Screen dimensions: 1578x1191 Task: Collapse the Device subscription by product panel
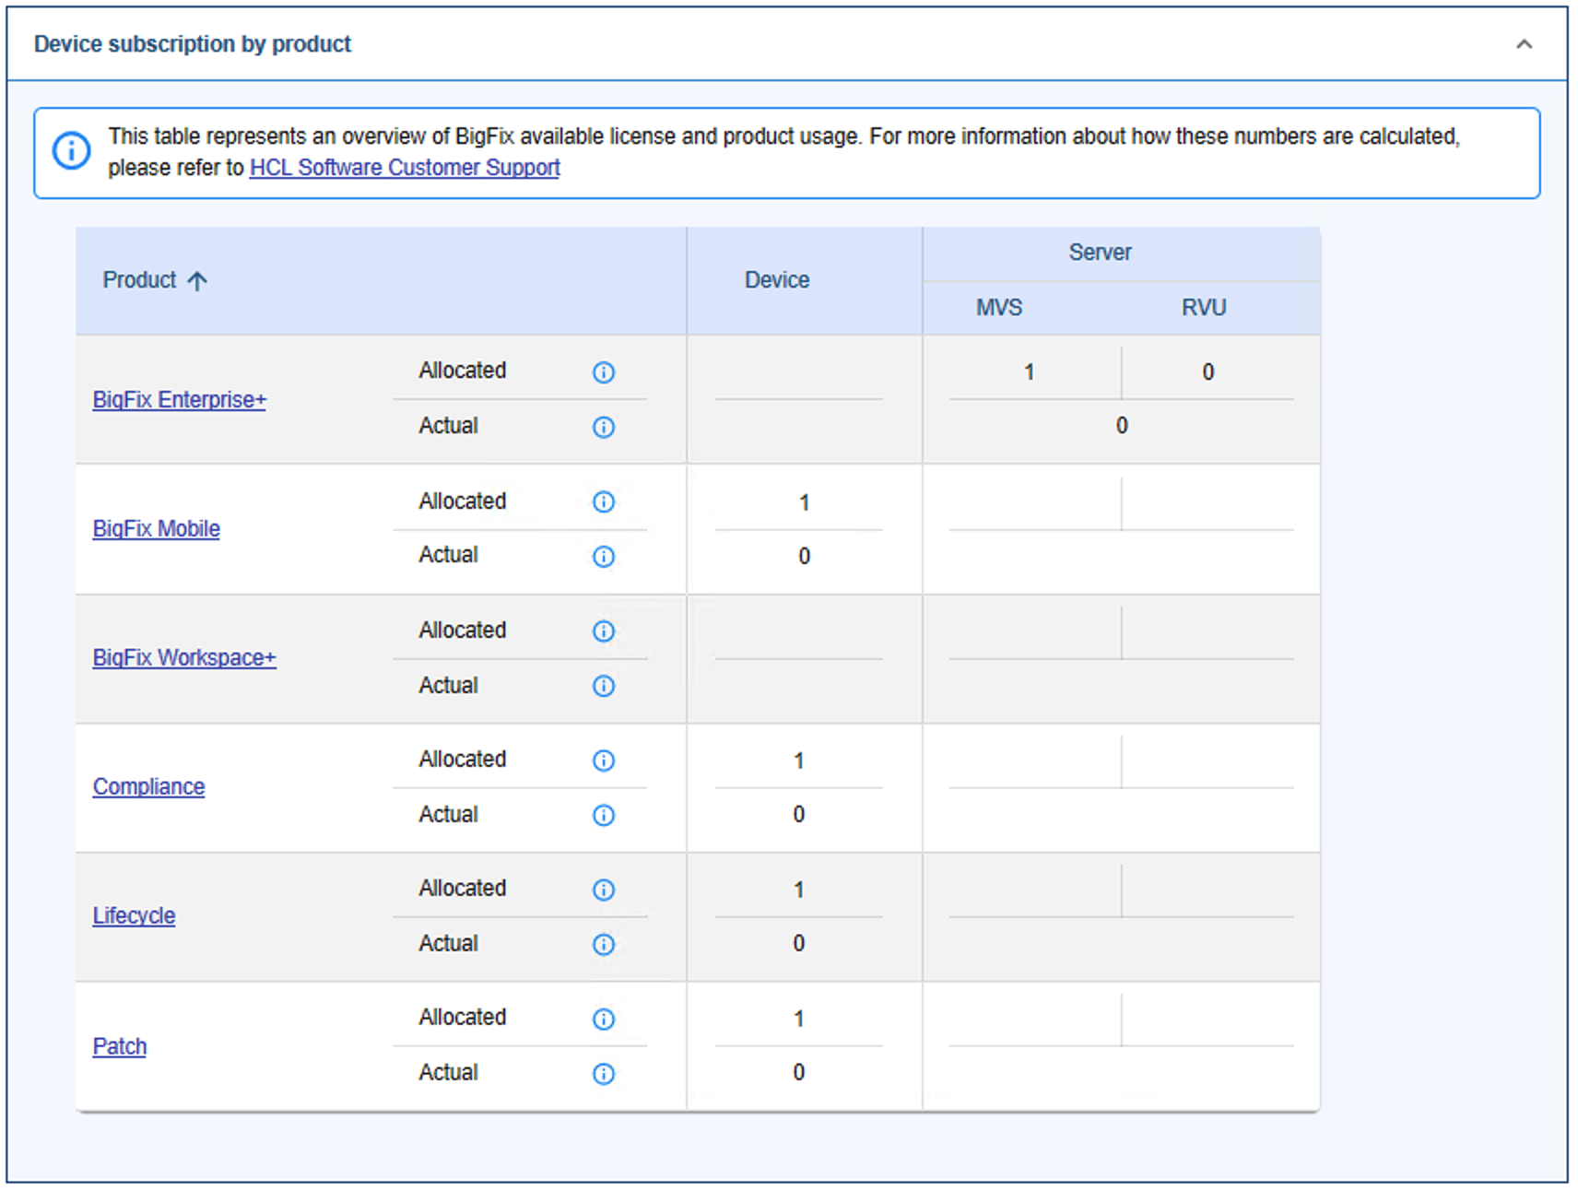[x=1524, y=44]
